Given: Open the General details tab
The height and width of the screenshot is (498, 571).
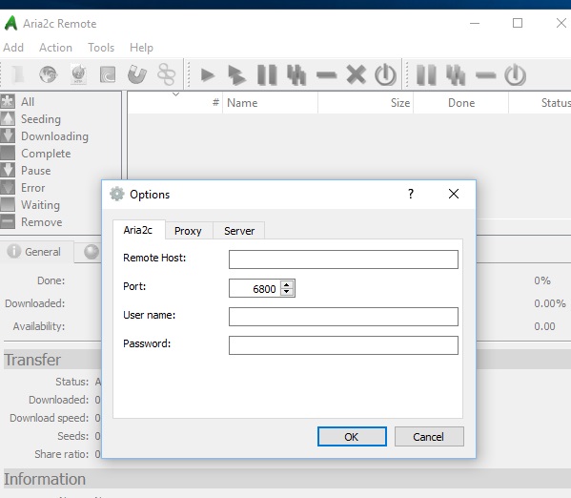Looking at the screenshot, I should (37, 252).
